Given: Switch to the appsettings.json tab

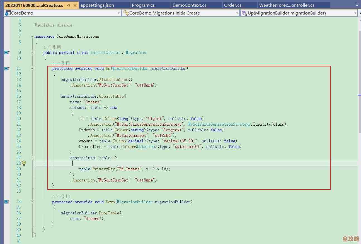Looking at the screenshot, I should pos(97,5).
